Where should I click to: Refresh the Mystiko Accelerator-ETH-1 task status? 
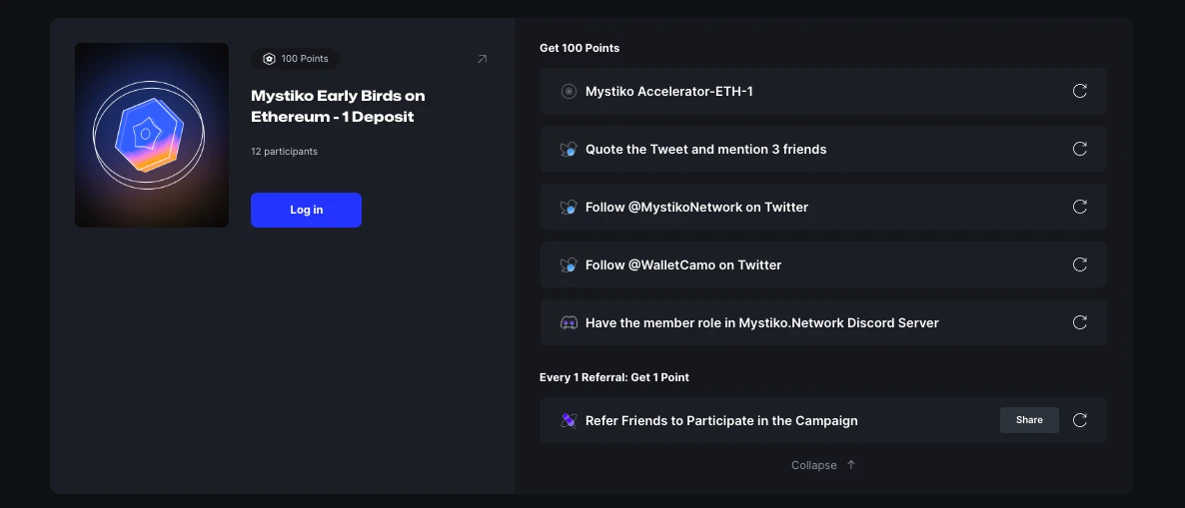click(x=1079, y=91)
